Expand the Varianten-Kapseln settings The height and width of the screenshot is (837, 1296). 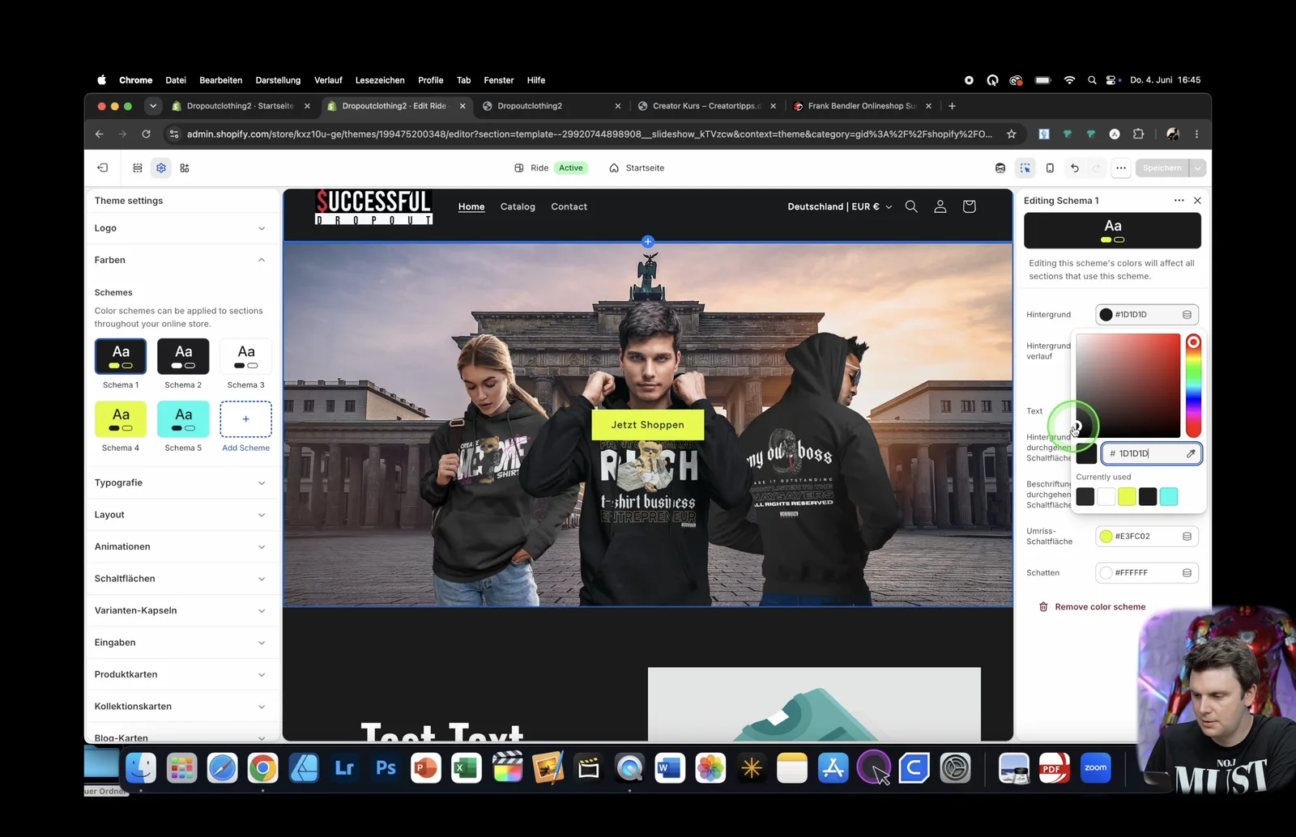182,610
